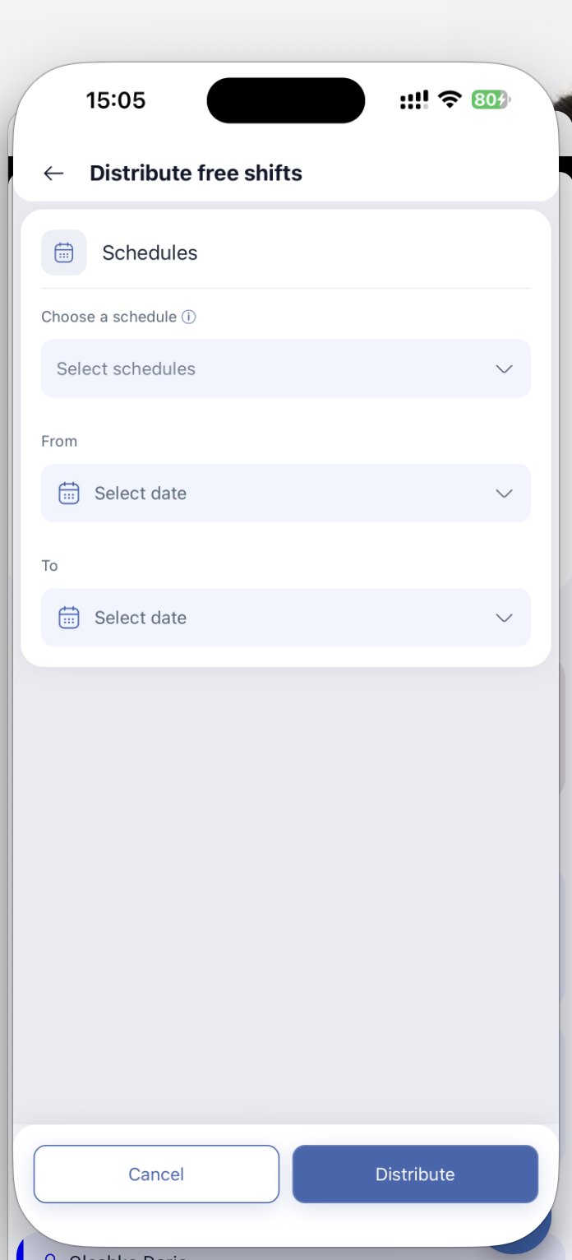
Task: Tap the Schedules calendar icon in header
Action: [x=64, y=252]
